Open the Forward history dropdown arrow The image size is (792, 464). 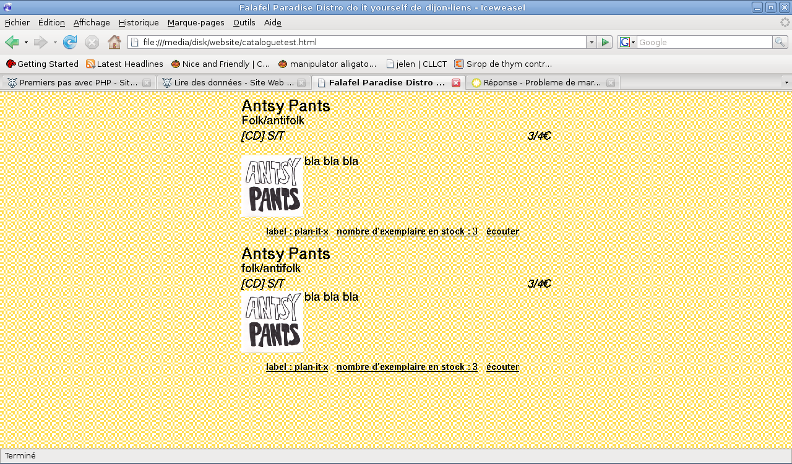click(55, 42)
